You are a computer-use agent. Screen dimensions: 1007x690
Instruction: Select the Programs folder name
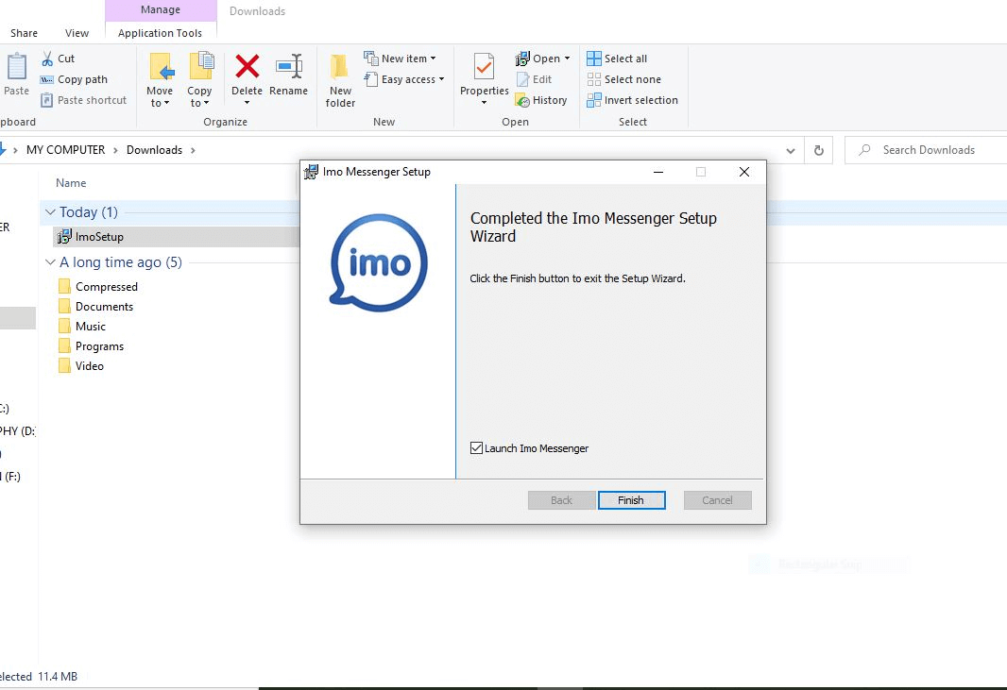(x=99, y=346)
